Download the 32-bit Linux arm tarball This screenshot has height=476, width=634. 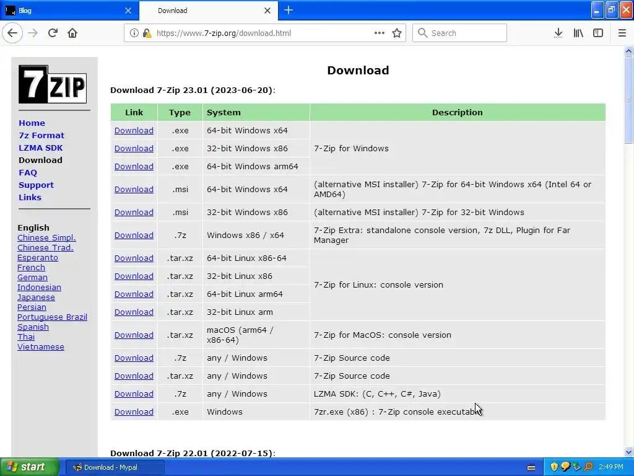pos(134,312)
